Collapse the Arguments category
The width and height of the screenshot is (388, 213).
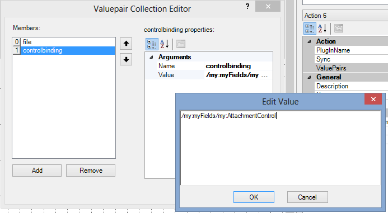click(x=151, y=58)
